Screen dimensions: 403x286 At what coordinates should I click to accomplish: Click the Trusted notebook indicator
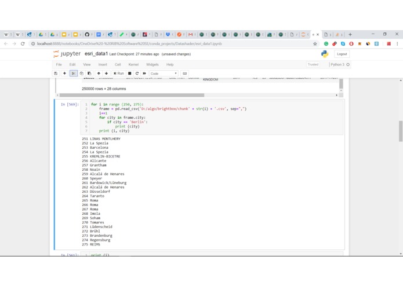click(x=313, y=64)
